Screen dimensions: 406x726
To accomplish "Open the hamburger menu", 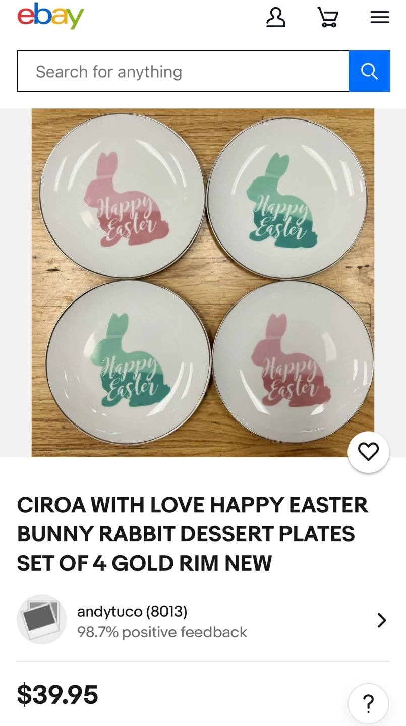I will 380,17.
